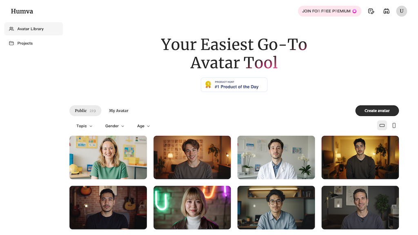The height and width of the screenshot is (235, 418).
Task: Click Join For Free Premium button
Action: [329, 11]
